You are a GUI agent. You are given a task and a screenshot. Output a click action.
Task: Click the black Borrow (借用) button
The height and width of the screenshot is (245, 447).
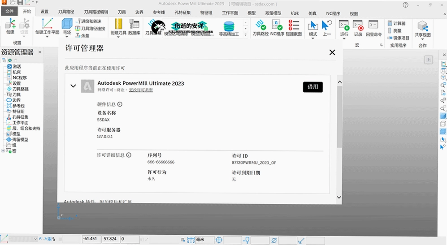tap(313, 87)
